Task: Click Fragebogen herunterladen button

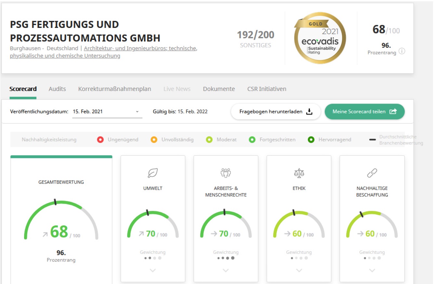Action: [276, 112]
